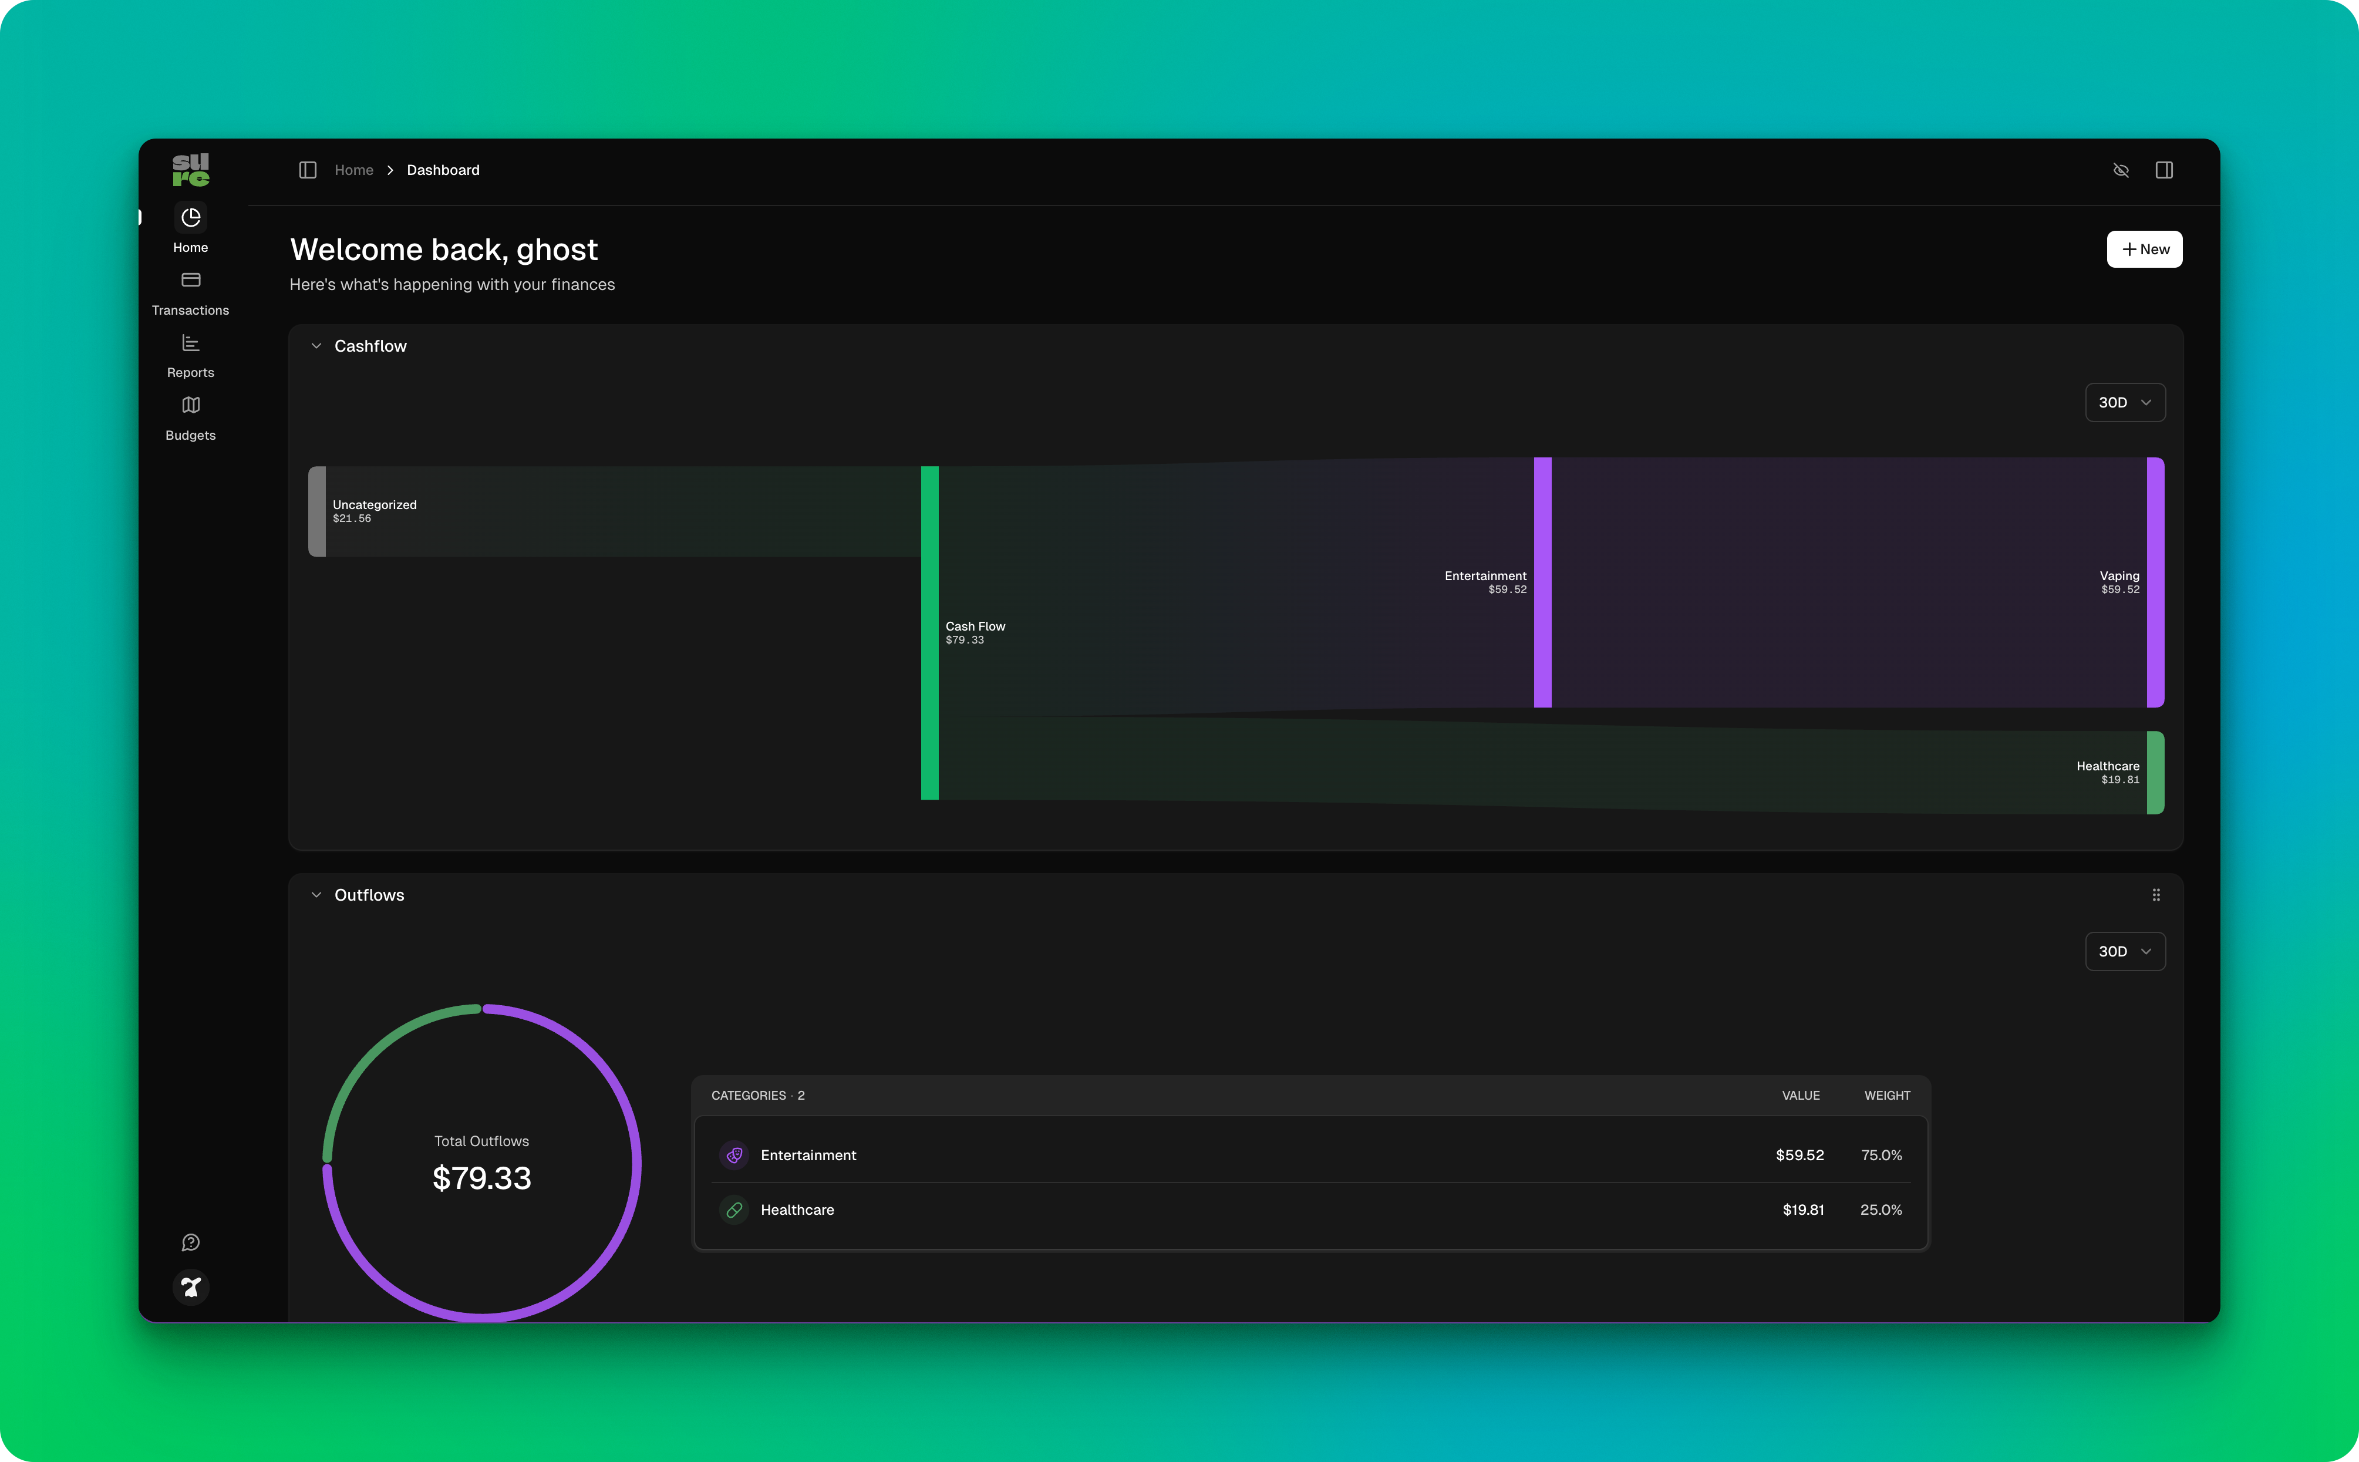
Task: Open the help chat question icon
Action: [x=190, y=1242]
